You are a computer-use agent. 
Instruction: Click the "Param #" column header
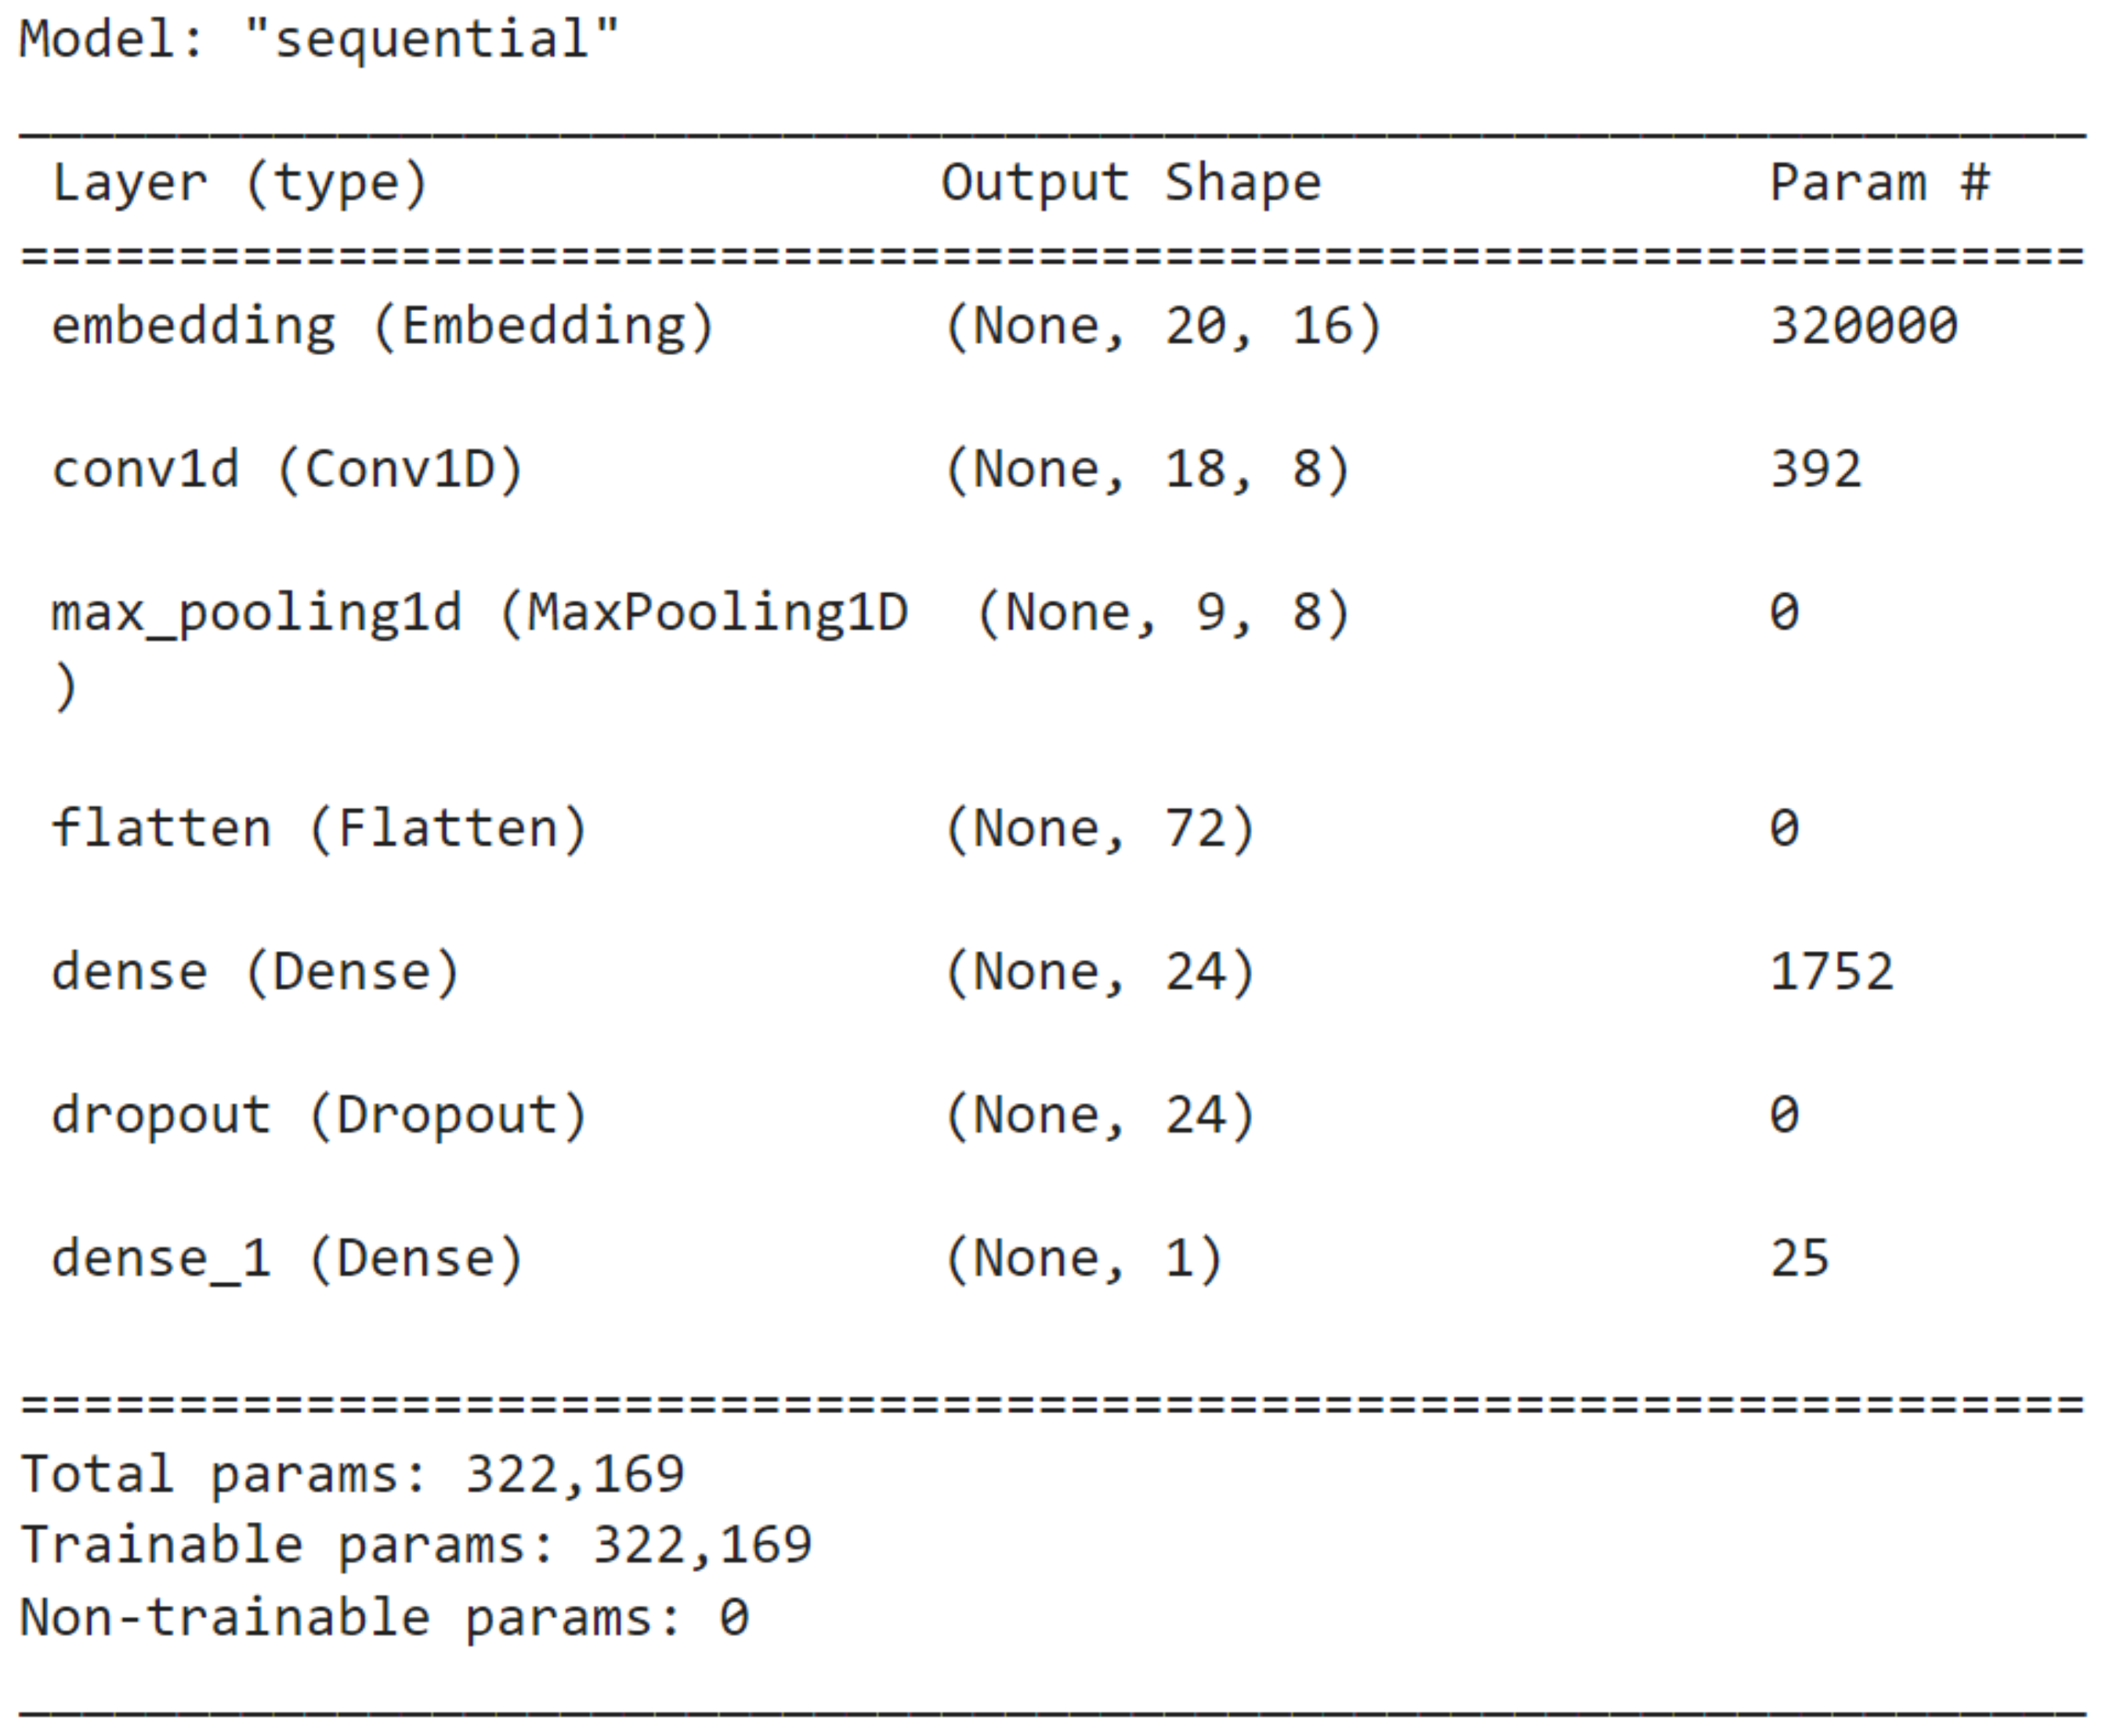pyautogui.click(x=1878, y=183)
